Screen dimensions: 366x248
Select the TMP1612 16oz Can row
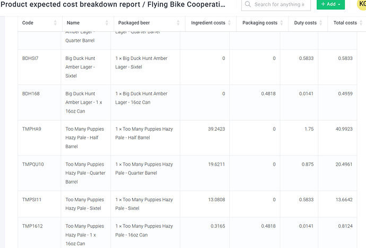(187, 233)
